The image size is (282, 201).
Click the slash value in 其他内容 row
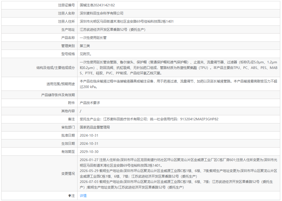pos(80,111)
